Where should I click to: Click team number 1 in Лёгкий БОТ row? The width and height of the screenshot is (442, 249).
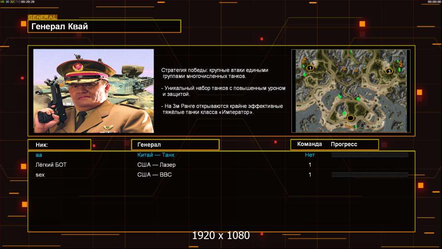pos(310,165)
